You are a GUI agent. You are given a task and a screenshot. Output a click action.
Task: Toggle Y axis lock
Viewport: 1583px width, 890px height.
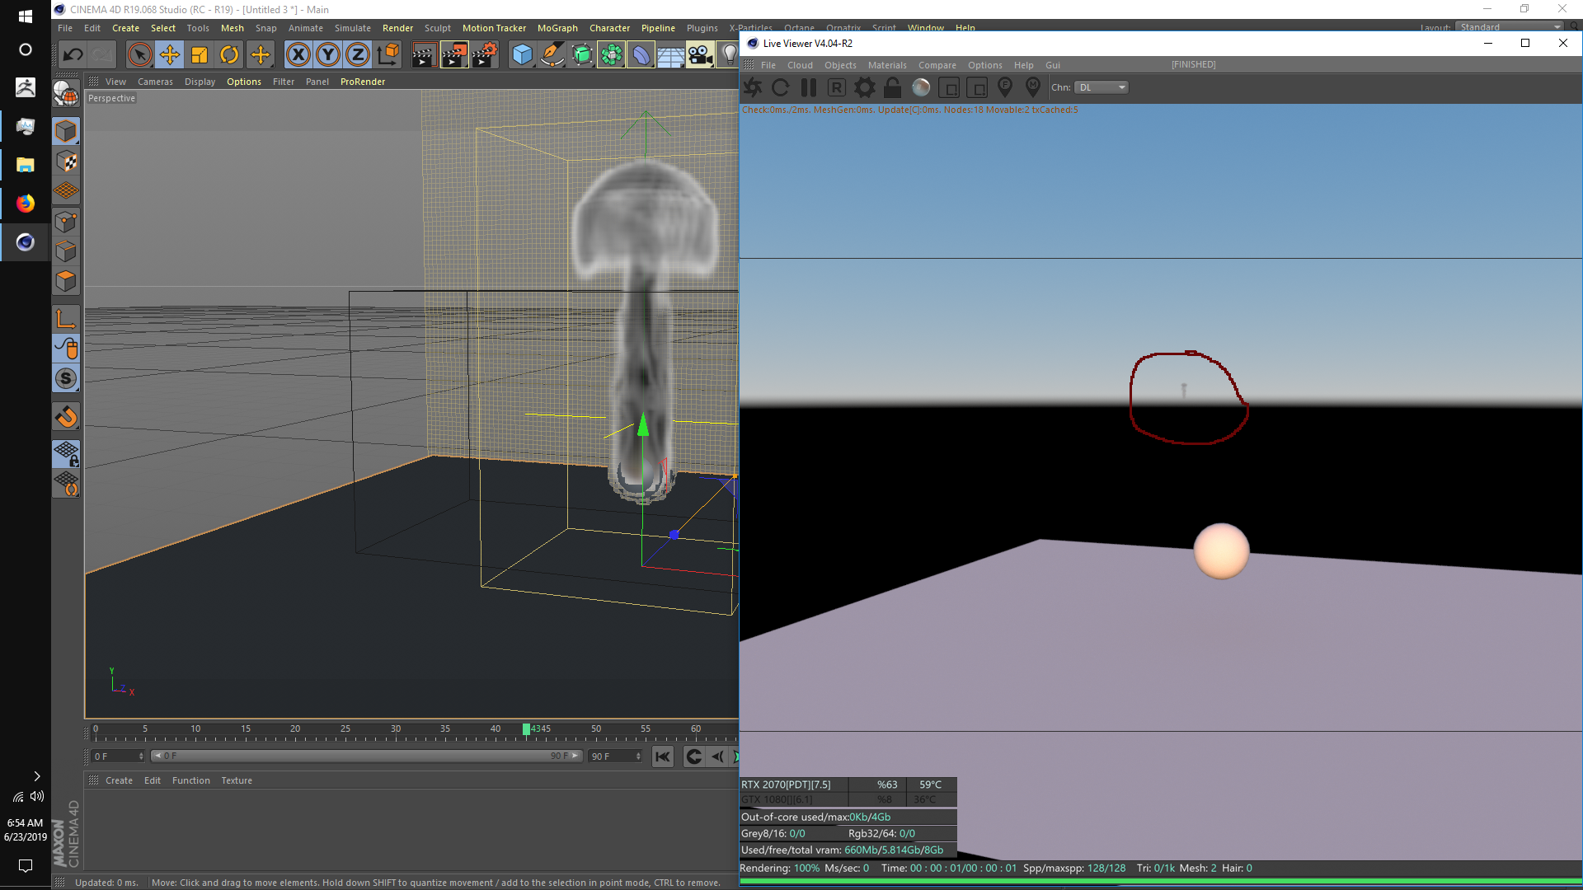pos(328,55)
